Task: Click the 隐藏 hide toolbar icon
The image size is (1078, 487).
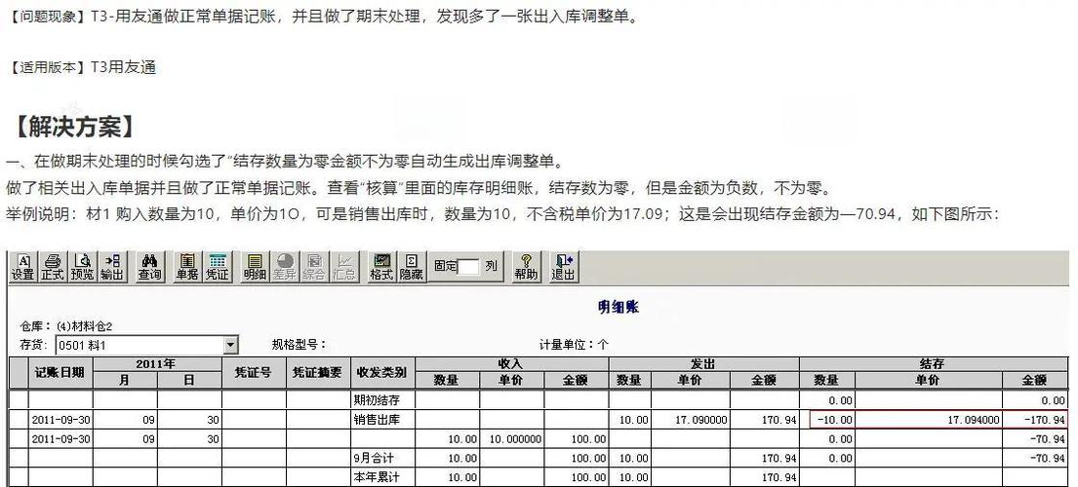Action: click(x=411, y=267)
